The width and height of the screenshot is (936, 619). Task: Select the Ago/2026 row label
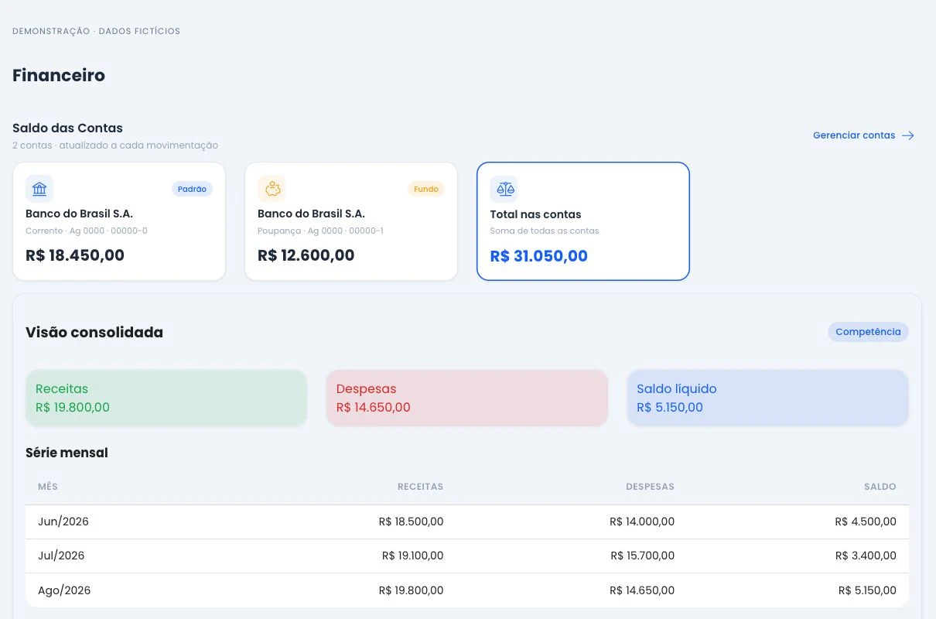64,590
